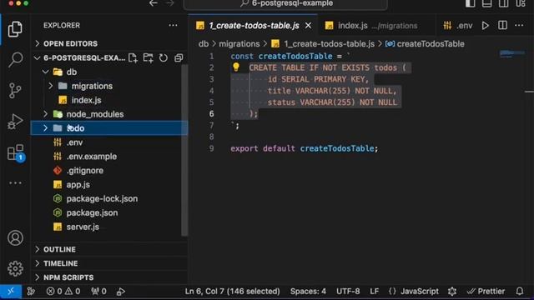The image size is (534, 300).
Task: Open notifications bell in status bar
Action: pos(519,292)
